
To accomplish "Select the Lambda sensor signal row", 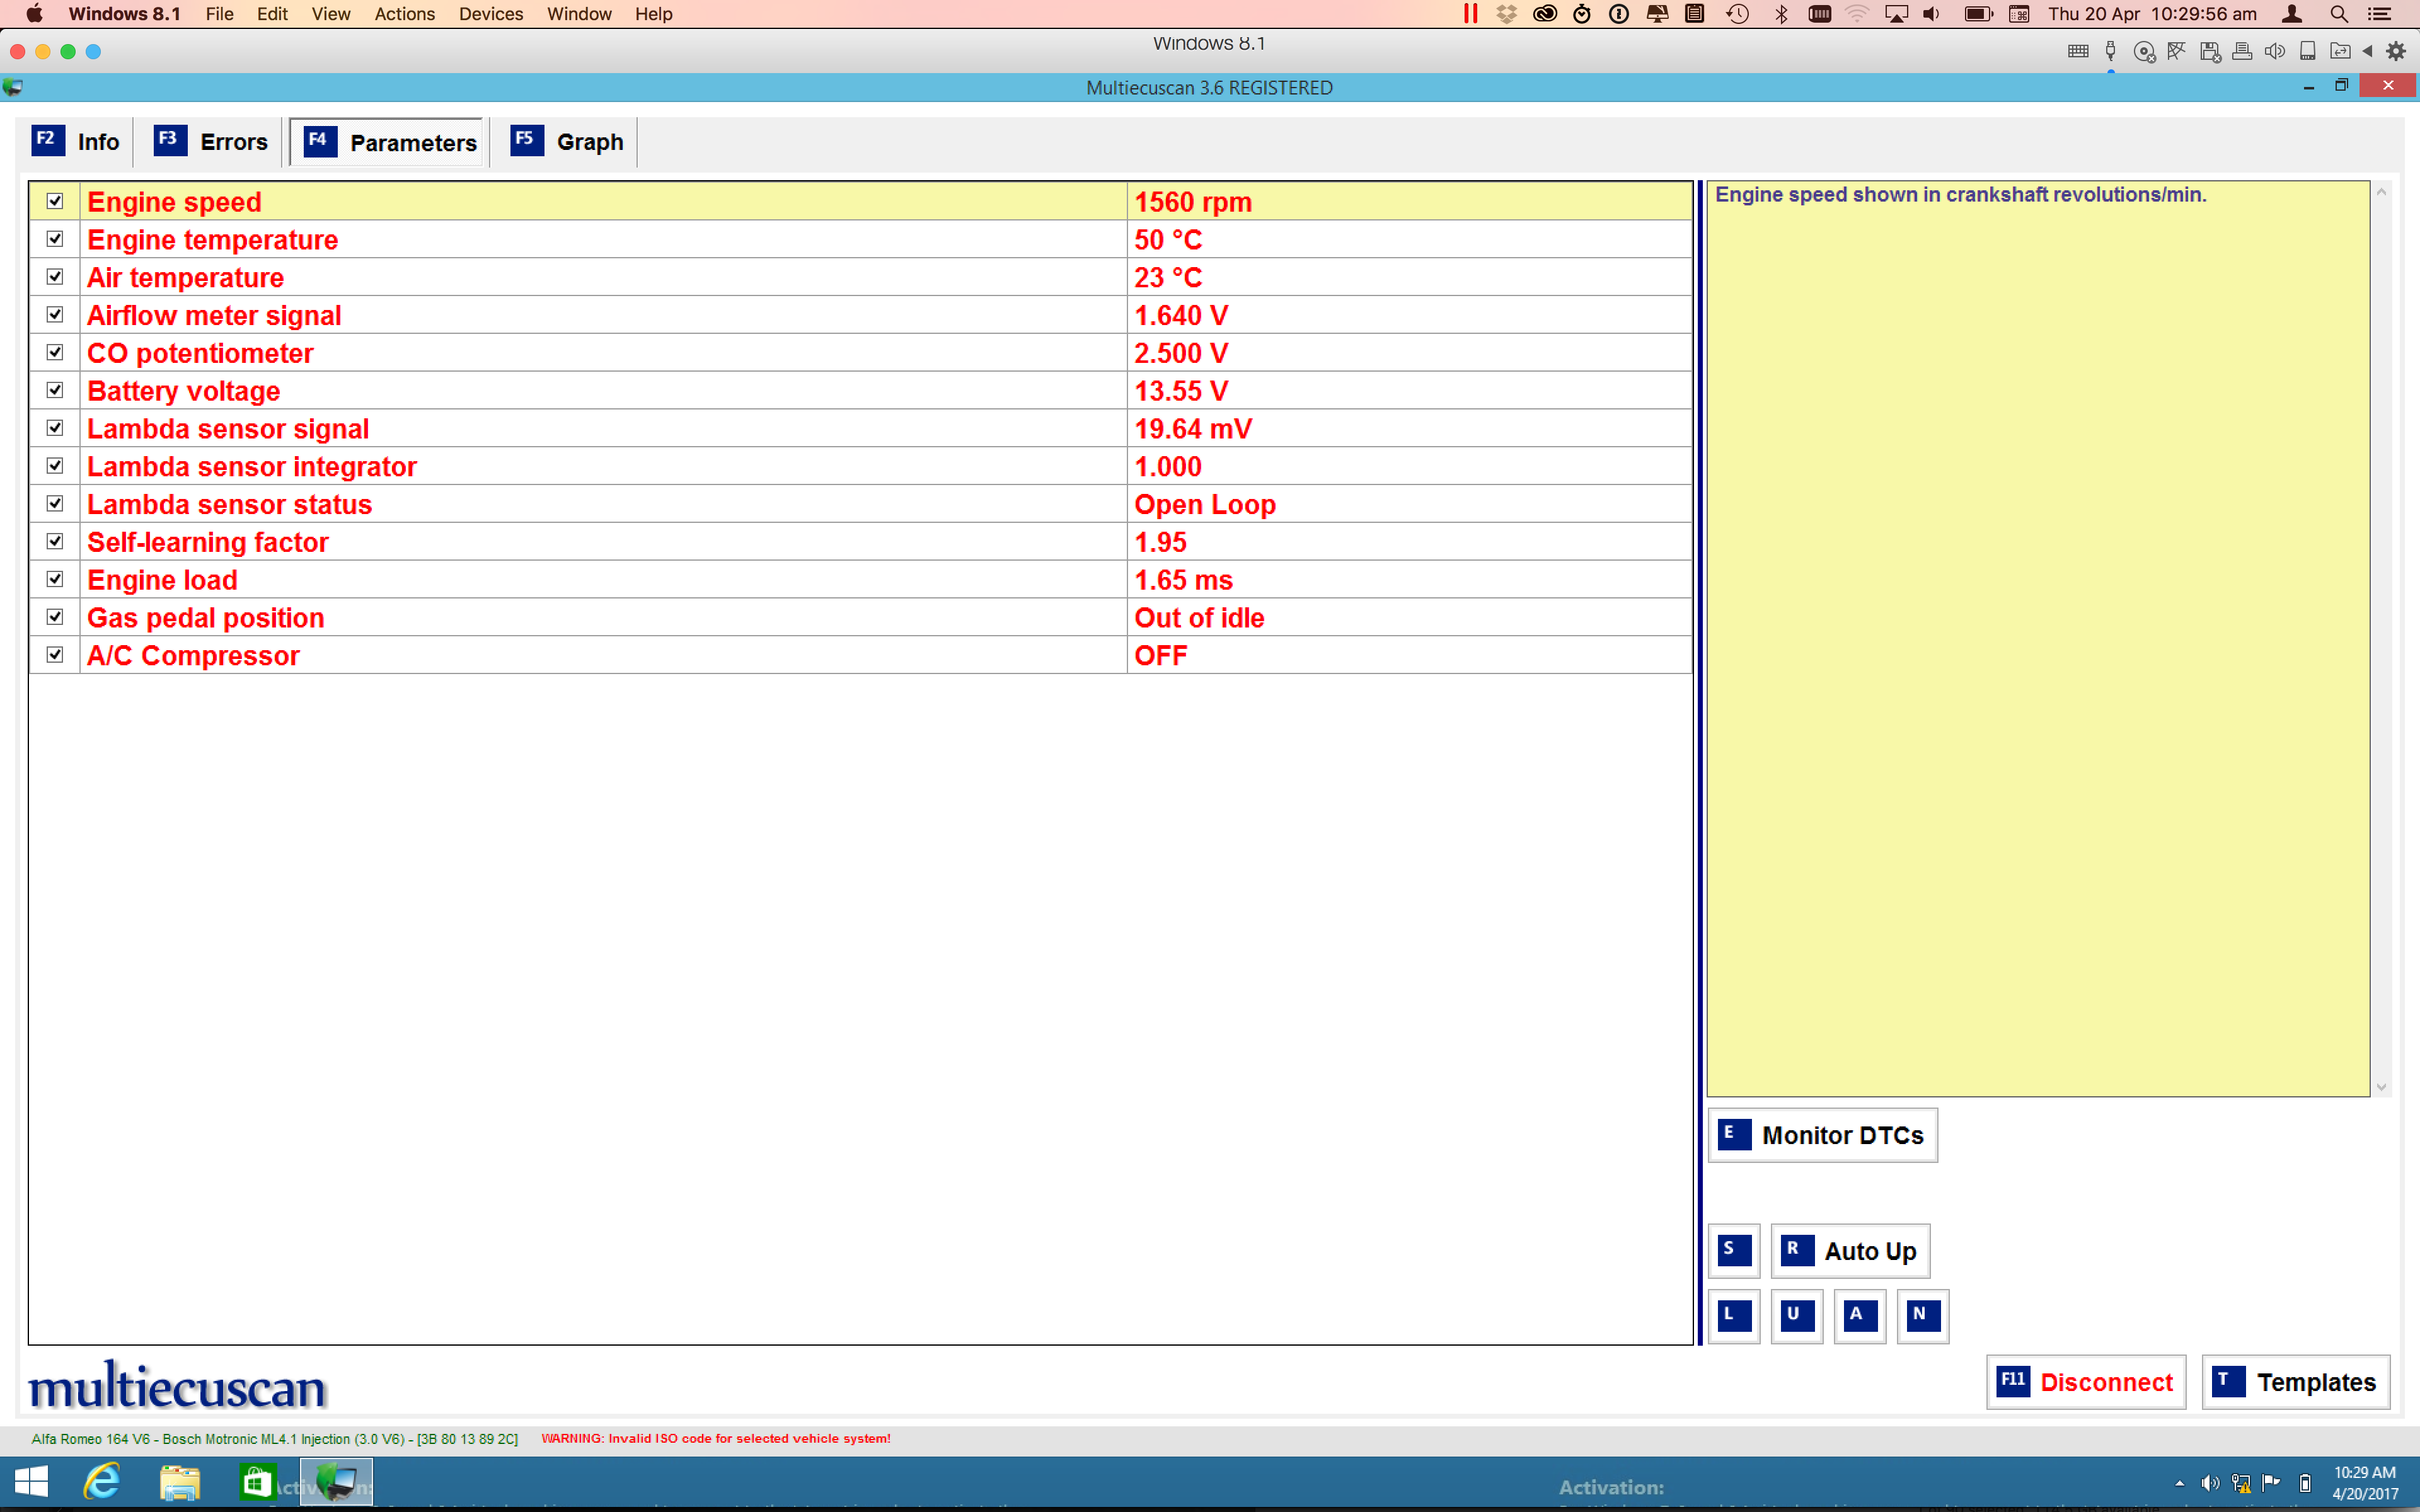I will tap(228, 429).
